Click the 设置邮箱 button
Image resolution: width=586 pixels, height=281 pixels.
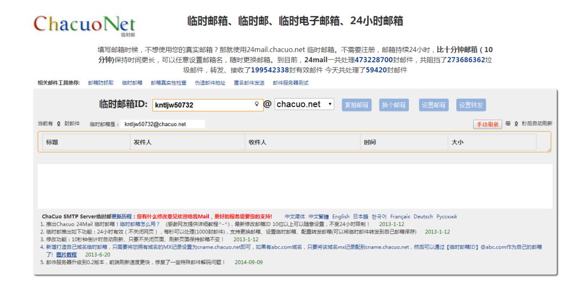click(434, 105)
